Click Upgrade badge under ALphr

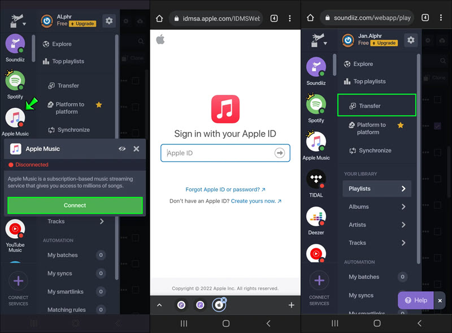pyautogui.click(x=83, y=24)
